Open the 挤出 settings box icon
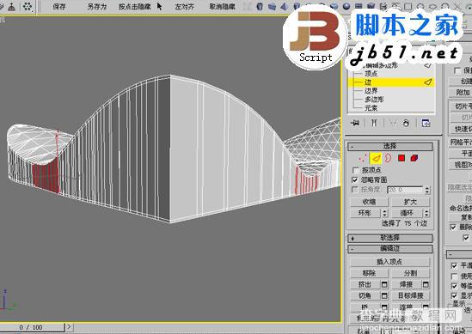The width and height of the screenshot is (472, 334). pyautogui.click(x=384, y=284)
